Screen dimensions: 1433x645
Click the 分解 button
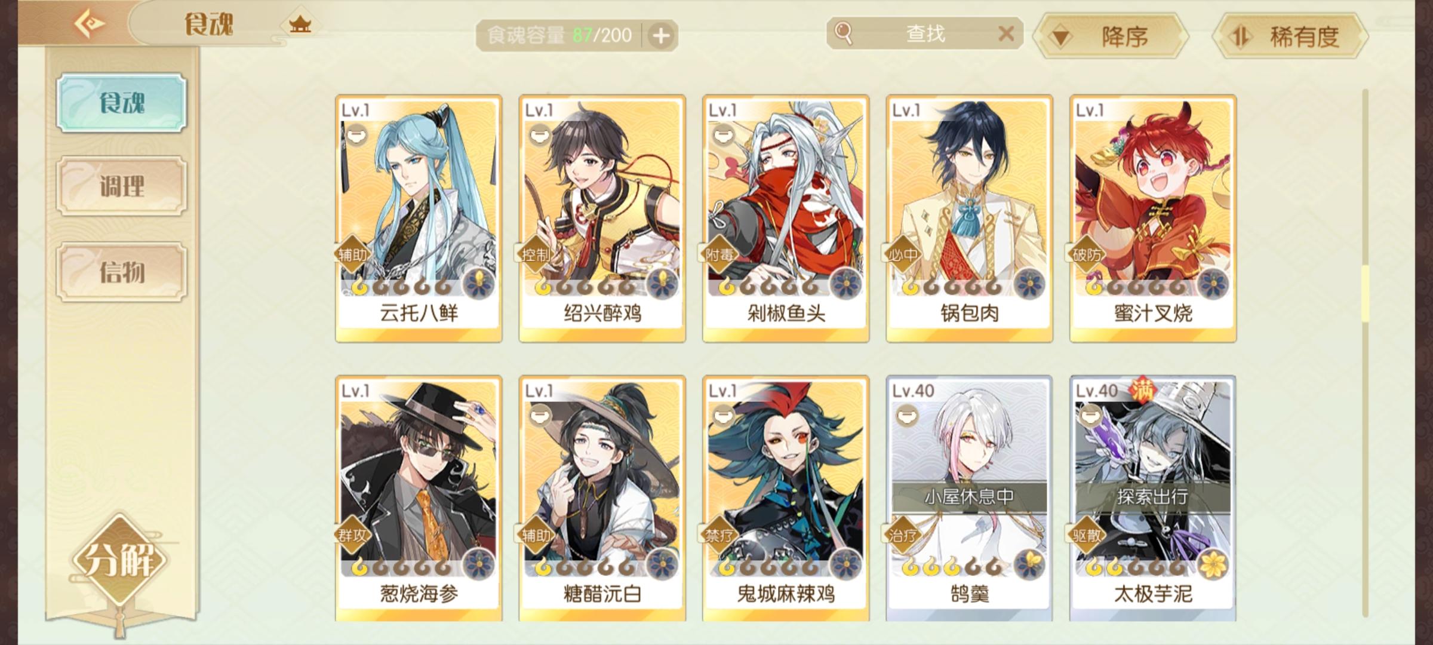119,560
